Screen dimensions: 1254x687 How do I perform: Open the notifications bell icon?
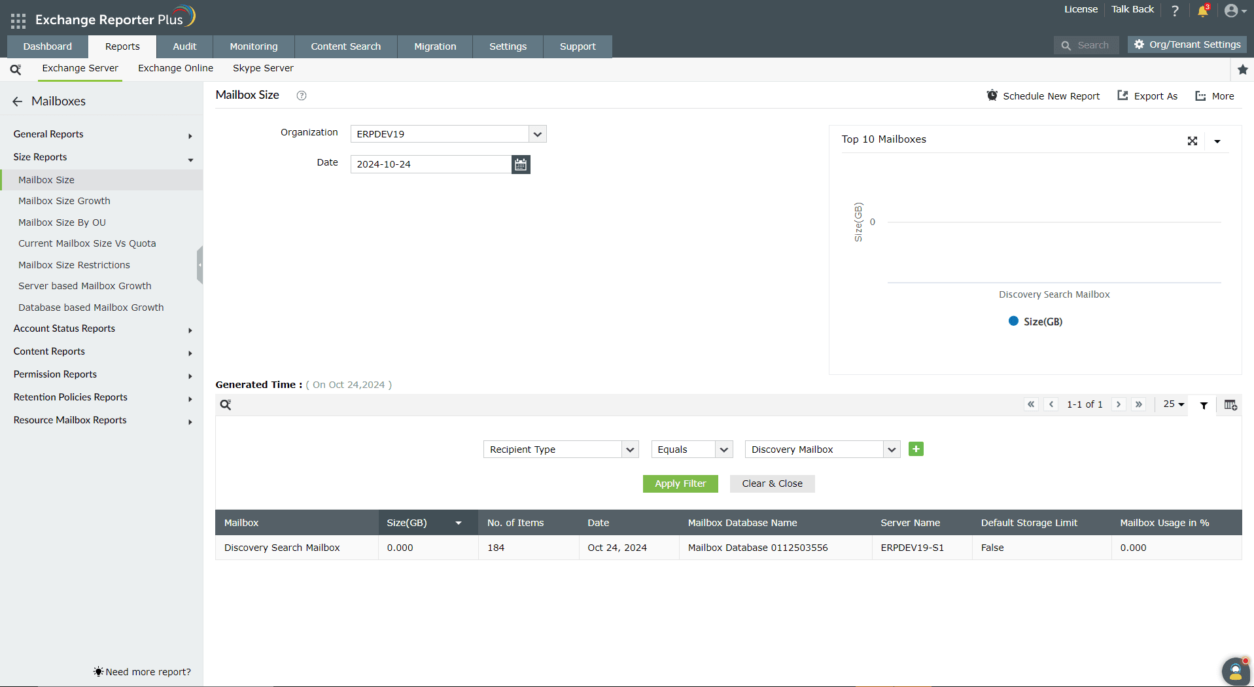[1202, 10]
